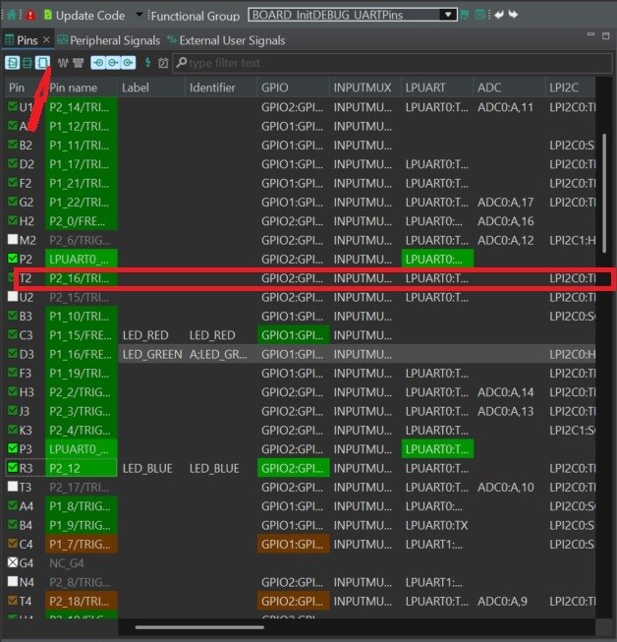
Task: Click the single waveform icon in Pins toolbar
Action: coord(63,63)
